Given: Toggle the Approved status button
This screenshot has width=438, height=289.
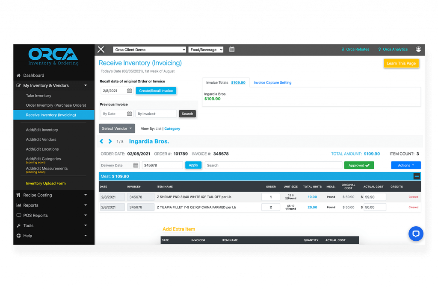Looking at the screenshot, I should [359, 165].
